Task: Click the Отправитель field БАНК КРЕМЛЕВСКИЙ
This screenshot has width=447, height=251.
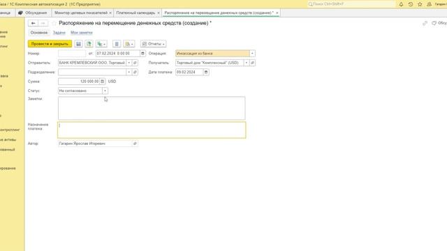Action: point(92,63)
